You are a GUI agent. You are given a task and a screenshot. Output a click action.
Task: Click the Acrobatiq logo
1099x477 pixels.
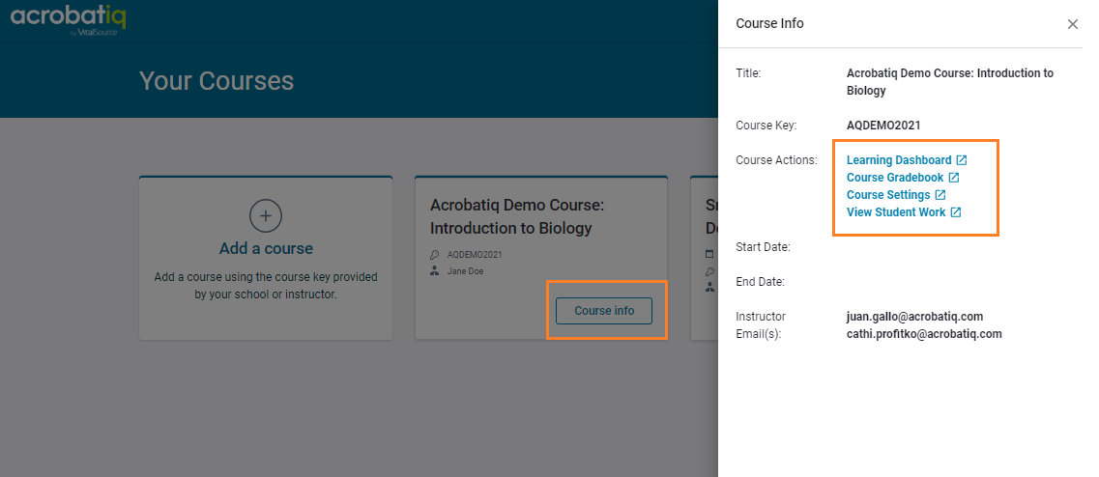(68, 20)
